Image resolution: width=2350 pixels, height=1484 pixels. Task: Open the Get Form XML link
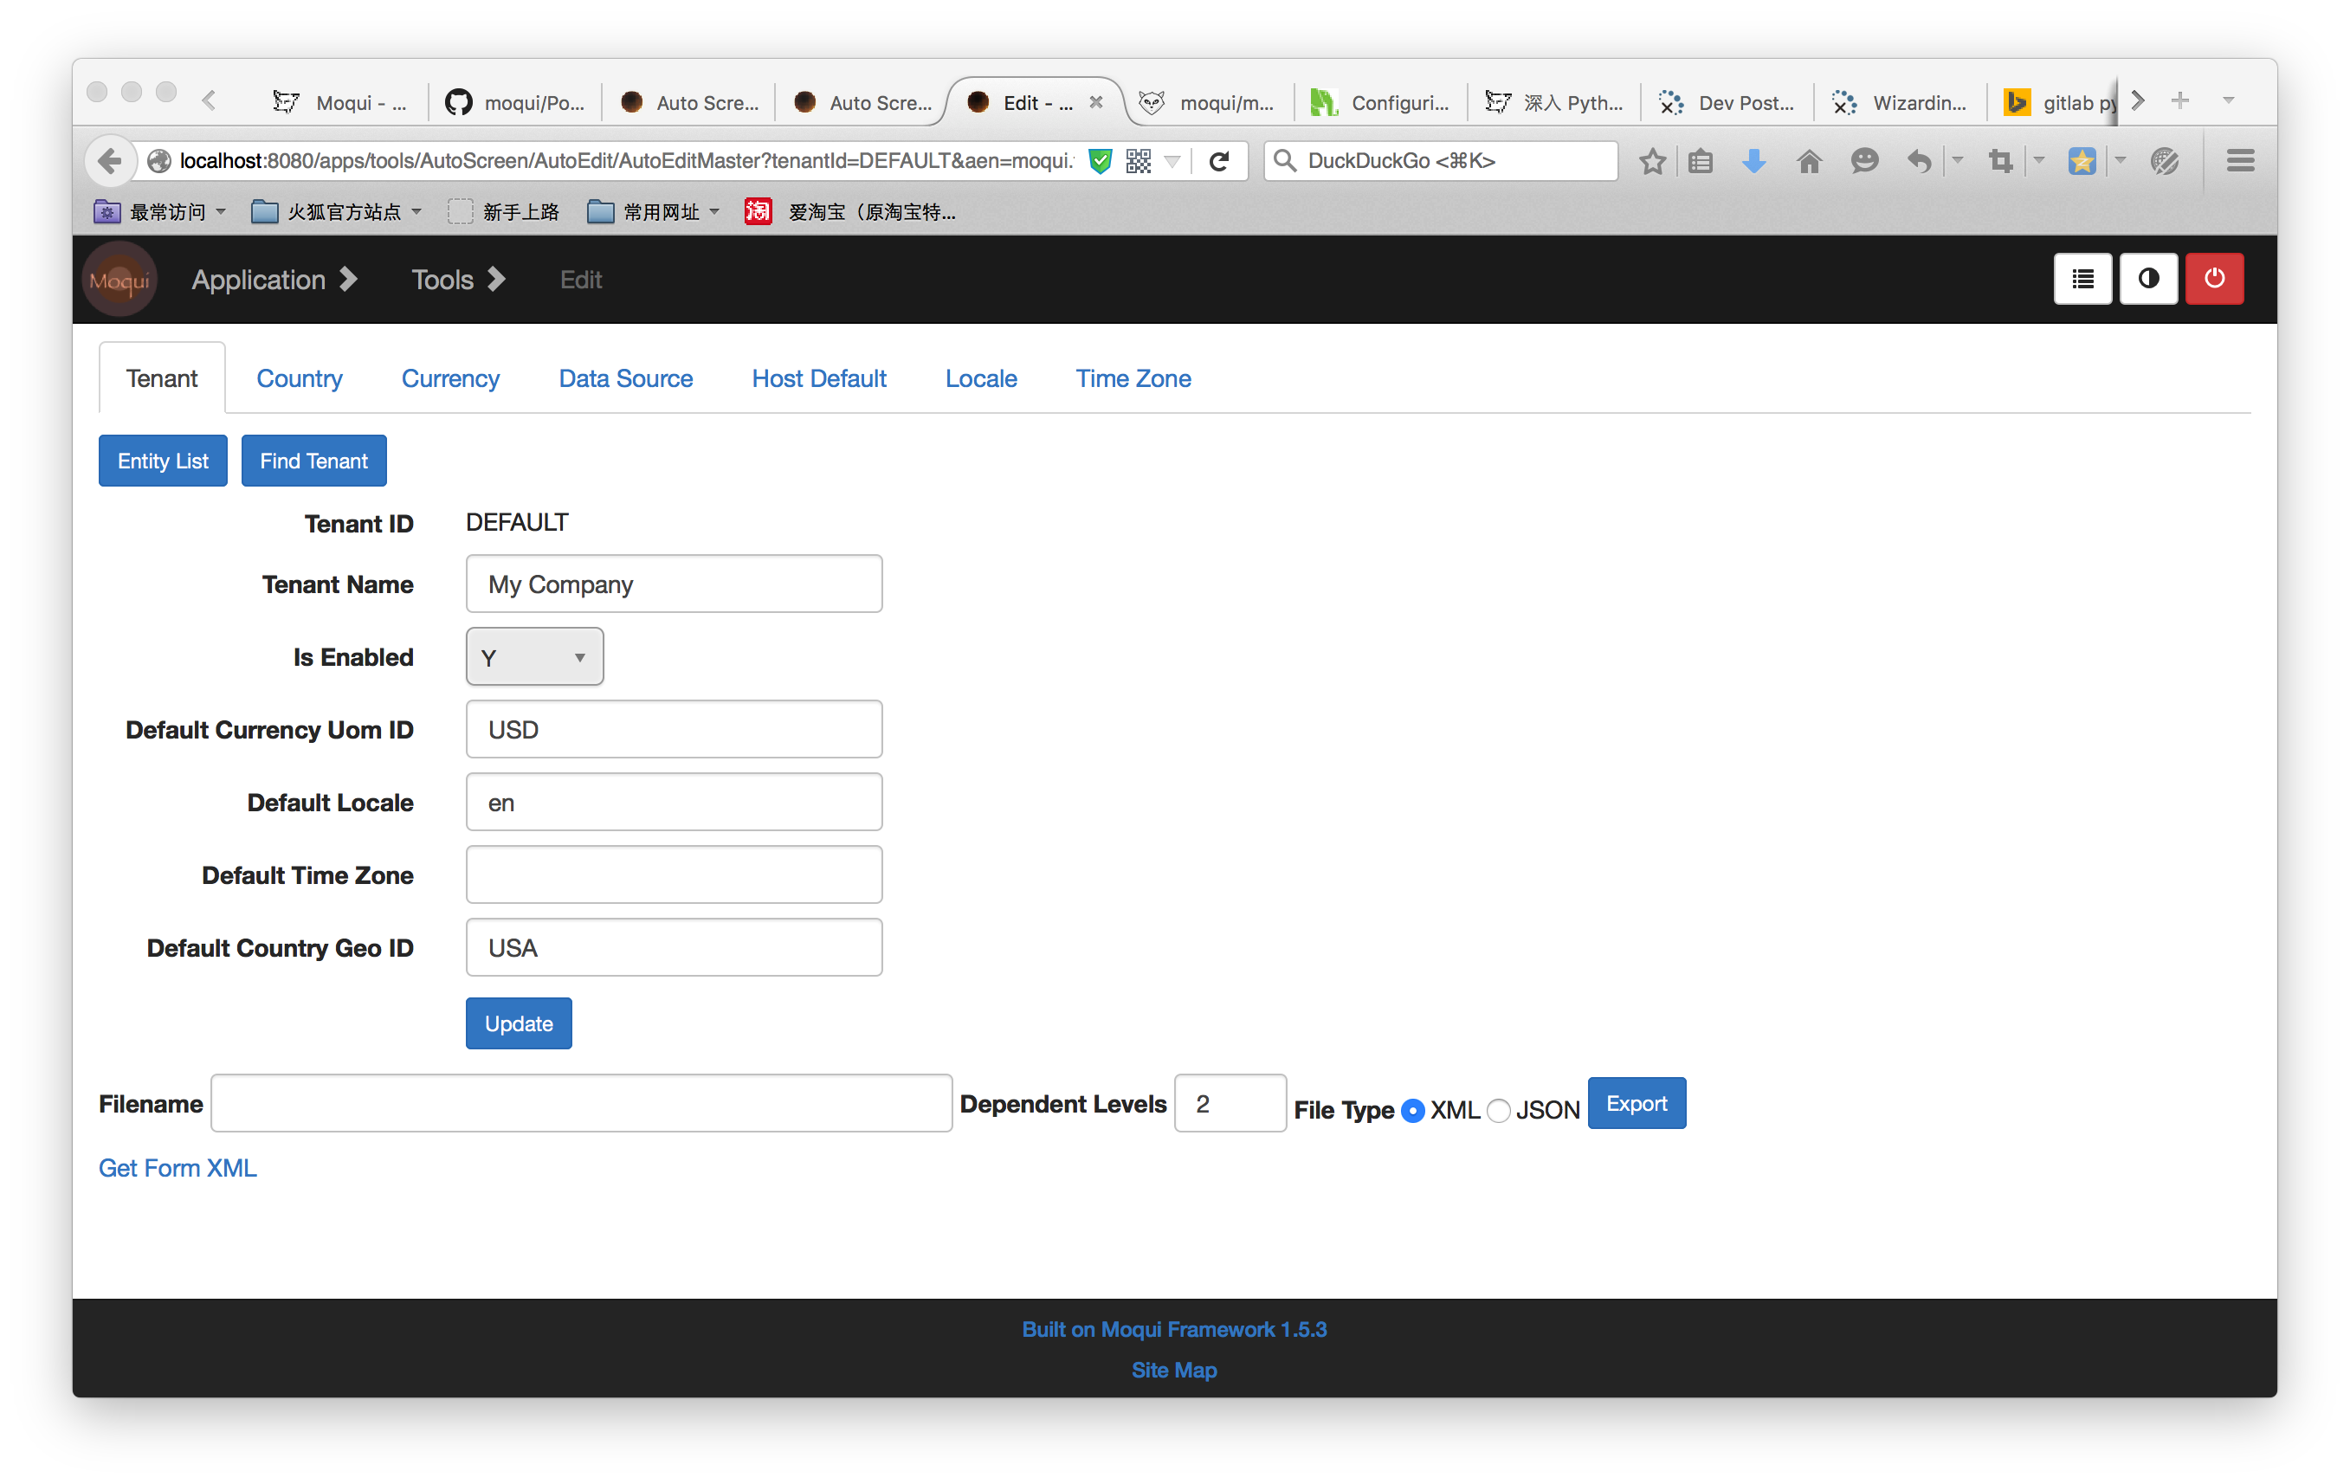point(178,1168)
